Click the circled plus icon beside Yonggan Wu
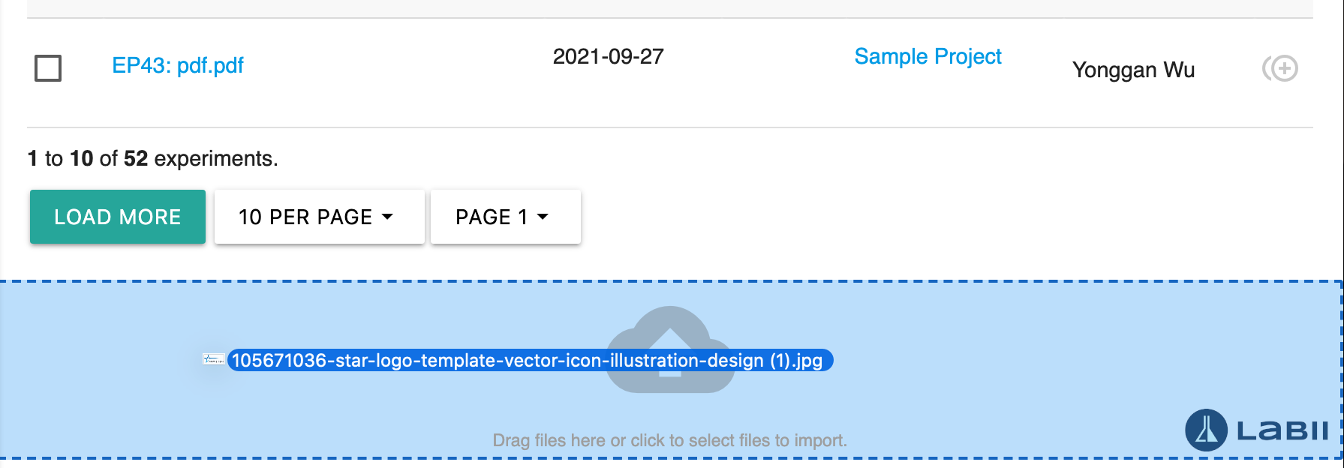 [1280, 68]
